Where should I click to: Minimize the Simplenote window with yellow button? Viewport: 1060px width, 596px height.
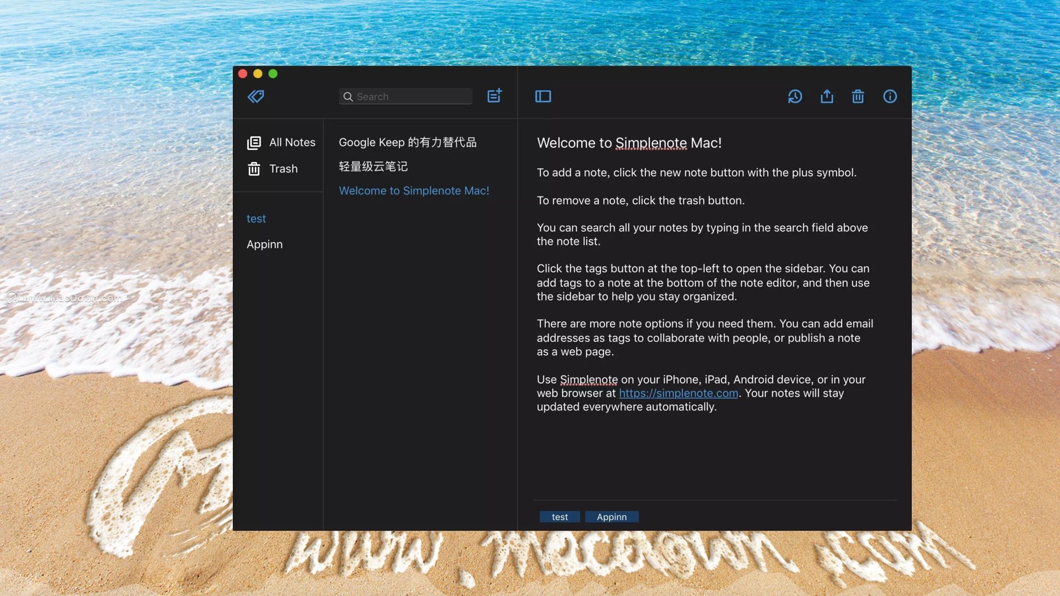coord(258,73)
